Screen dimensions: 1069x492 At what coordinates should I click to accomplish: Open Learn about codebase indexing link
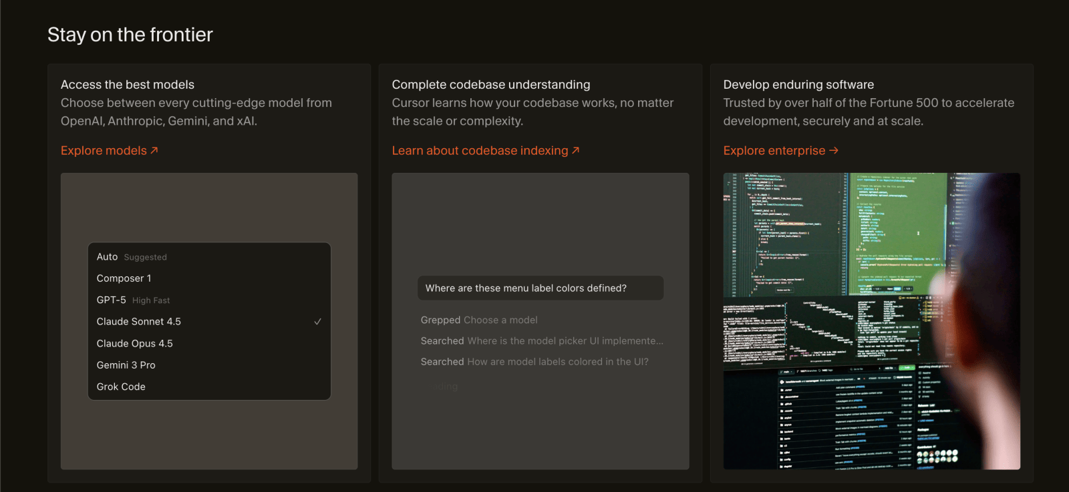486,151
